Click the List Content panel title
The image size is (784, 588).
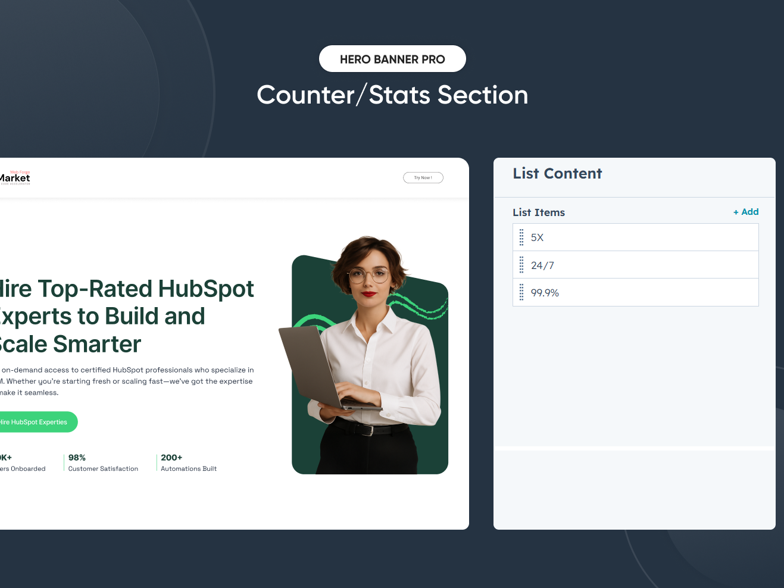[x=557, y=173]
